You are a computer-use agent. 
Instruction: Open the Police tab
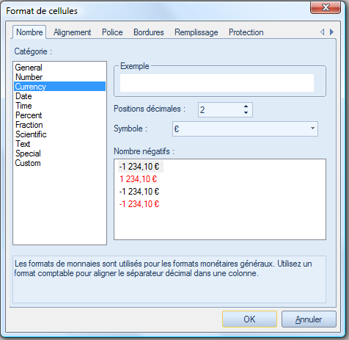[112, 32]
